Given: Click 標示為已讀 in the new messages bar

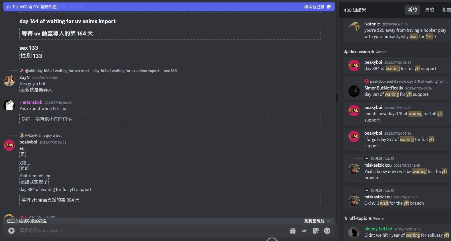Looking at the screenshot, I should (314, 7).
